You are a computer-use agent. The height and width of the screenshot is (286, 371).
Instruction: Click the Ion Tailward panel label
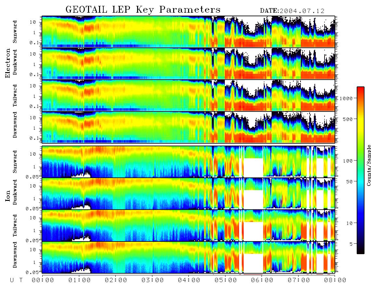(x=15, y=226)
